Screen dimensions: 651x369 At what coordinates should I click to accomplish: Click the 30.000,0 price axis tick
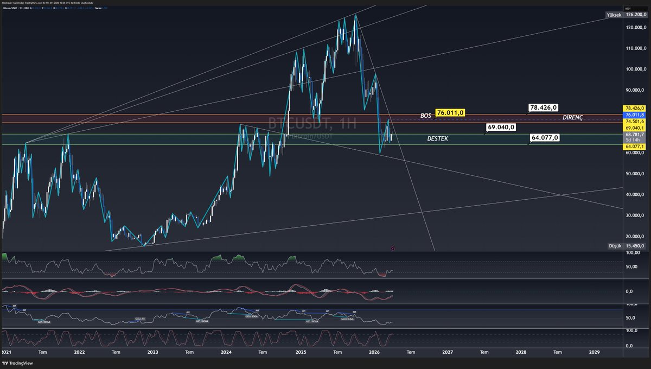[x=636, y=215]
